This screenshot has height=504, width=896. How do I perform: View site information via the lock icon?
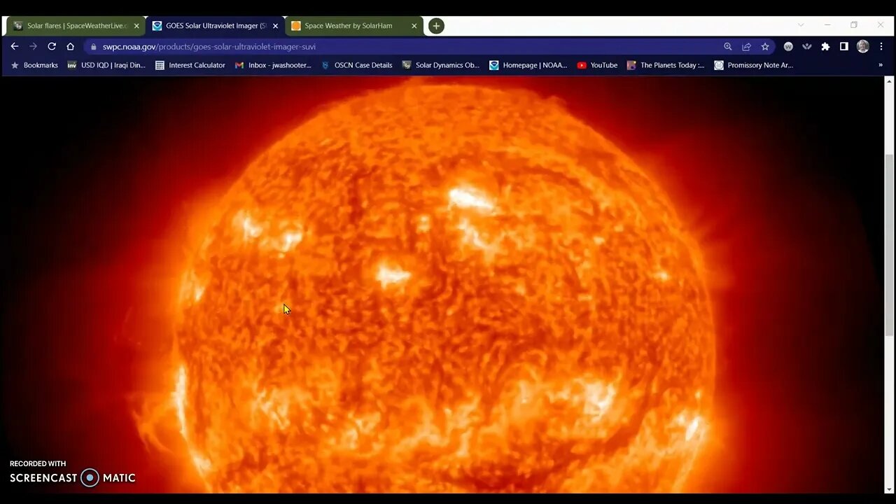[x=94, y=47]
